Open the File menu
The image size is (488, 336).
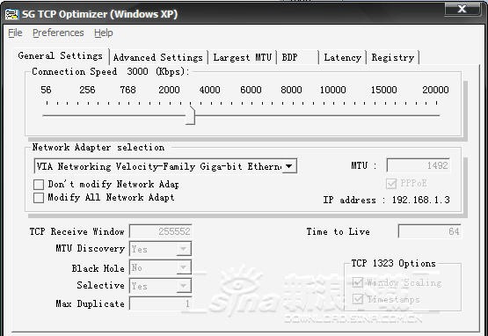15,33
